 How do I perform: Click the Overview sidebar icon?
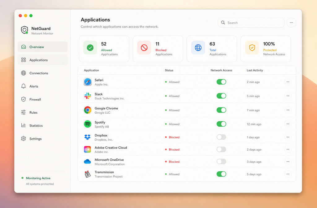pos(24,47)
